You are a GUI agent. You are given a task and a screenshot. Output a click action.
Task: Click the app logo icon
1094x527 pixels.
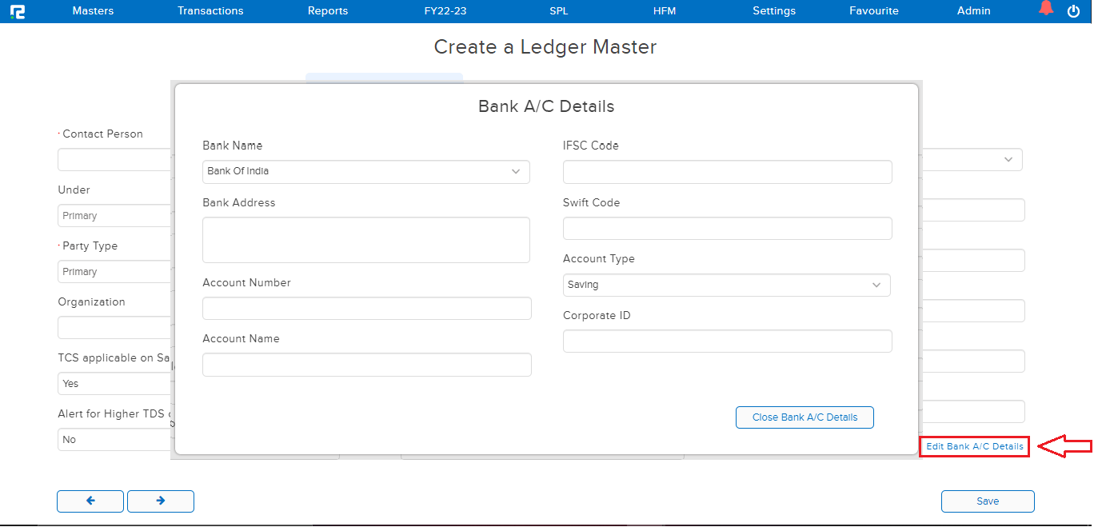pos(17,11)
